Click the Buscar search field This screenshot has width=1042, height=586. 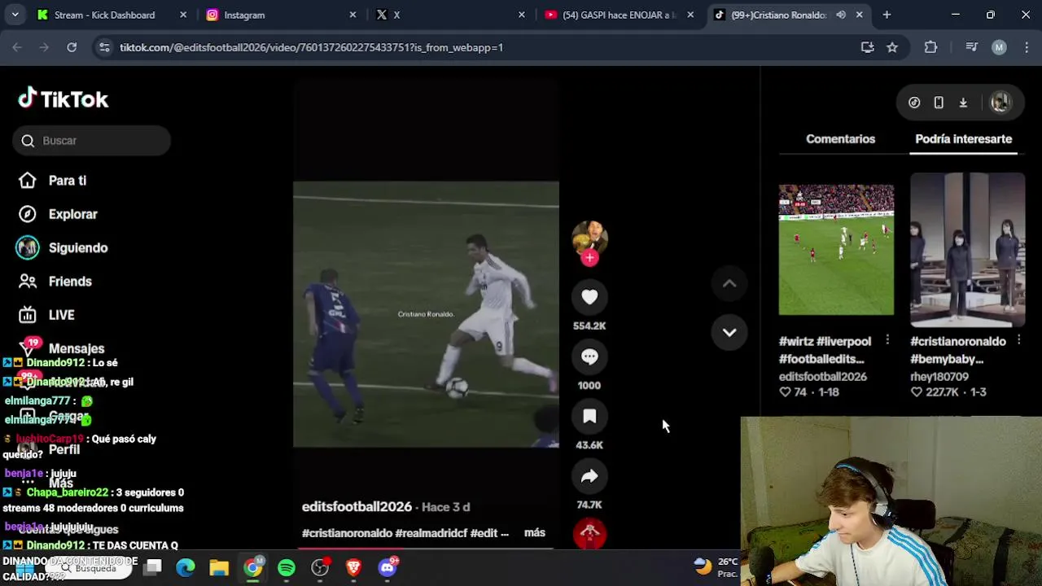[x=91, y=141]
